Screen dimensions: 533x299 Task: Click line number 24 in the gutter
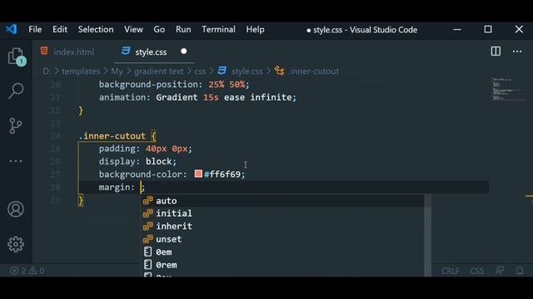tap(55, 136)
